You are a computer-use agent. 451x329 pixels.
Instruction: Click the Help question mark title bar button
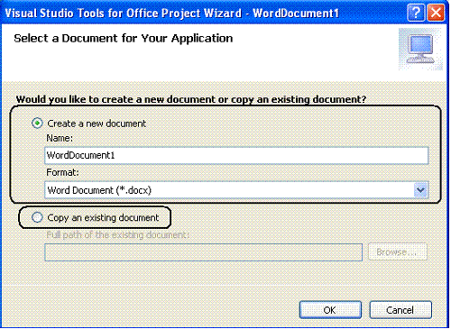[416, 14]
